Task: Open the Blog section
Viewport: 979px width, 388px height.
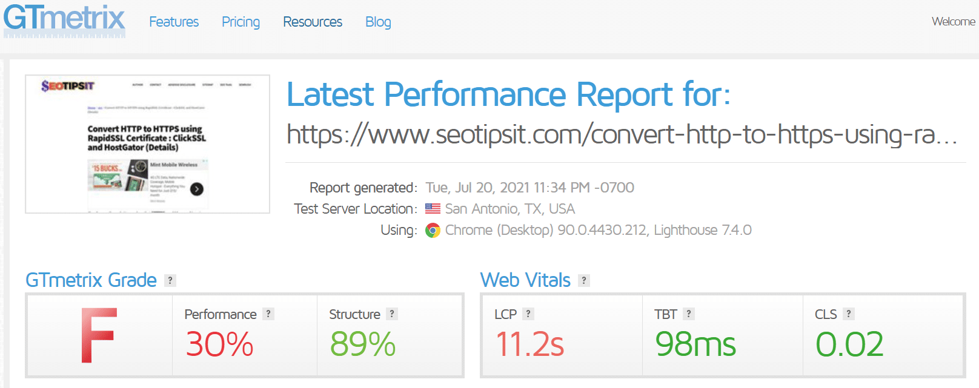Action: pos(378,22)
